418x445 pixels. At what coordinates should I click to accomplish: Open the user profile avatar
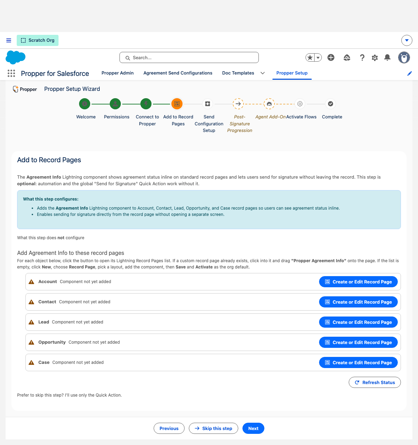pyautogui.click(x=404, y=57)
